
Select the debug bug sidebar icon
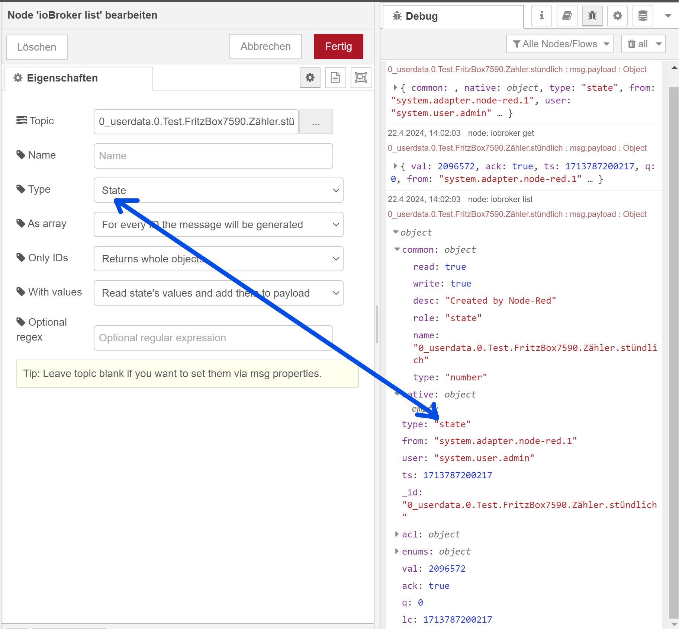pos(592,16)
